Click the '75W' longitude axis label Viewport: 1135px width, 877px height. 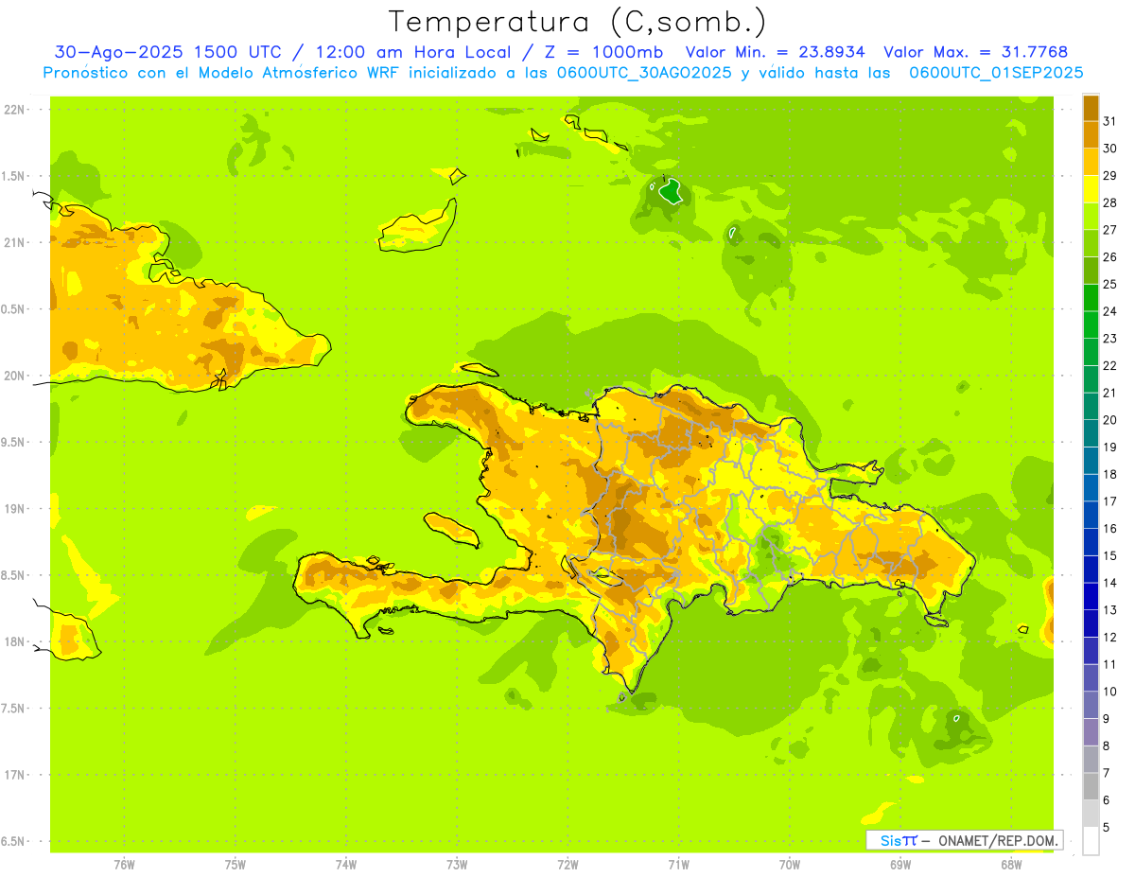(236, 865)
